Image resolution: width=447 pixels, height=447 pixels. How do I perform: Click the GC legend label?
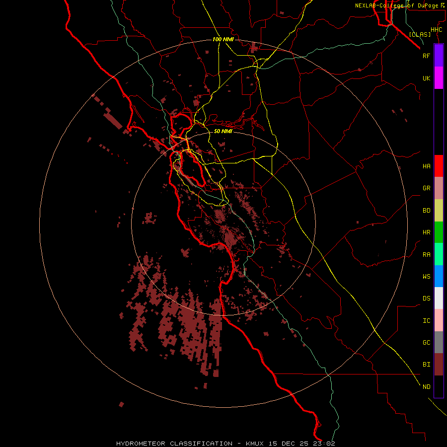[426, 342]
